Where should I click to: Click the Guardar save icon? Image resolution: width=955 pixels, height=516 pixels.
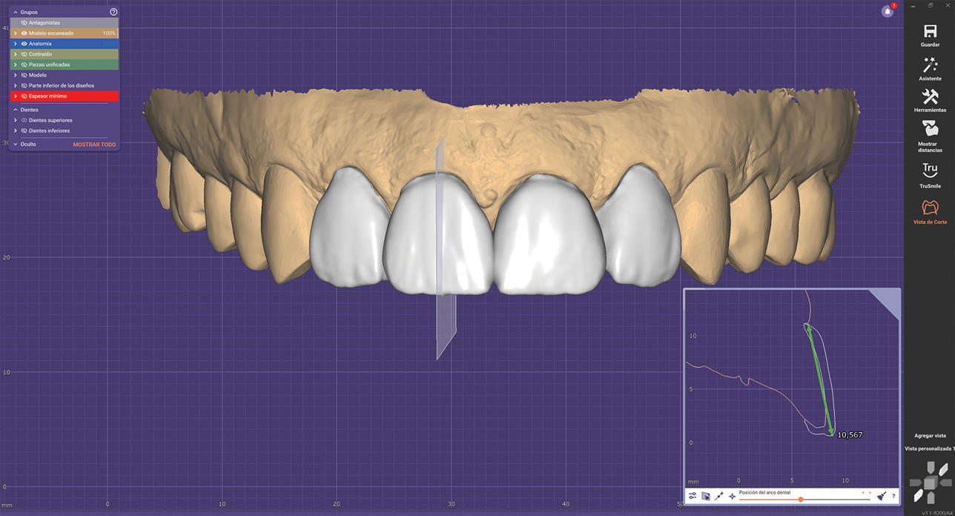pyautogui.click(x=930, y=32)
